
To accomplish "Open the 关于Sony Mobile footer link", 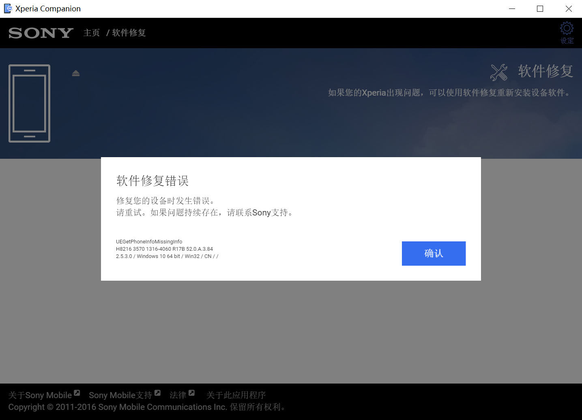I will (40, 395).
